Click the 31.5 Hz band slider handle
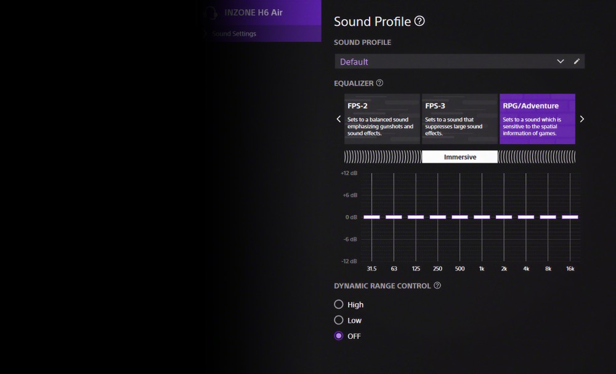This screenshot has height=374, width=616. 371,217
